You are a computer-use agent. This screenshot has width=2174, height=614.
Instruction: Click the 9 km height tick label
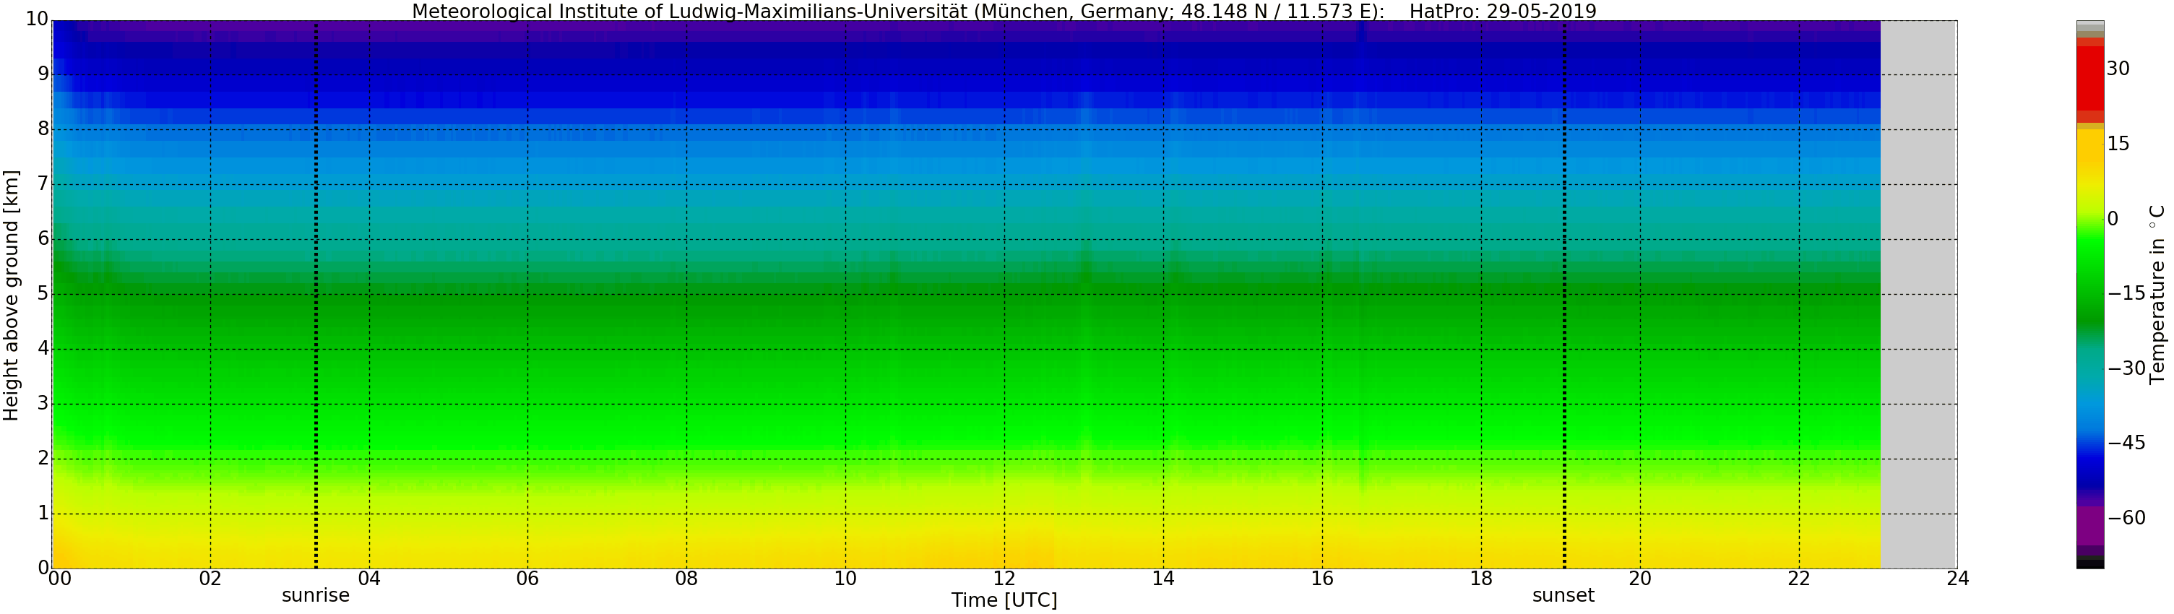42,74
